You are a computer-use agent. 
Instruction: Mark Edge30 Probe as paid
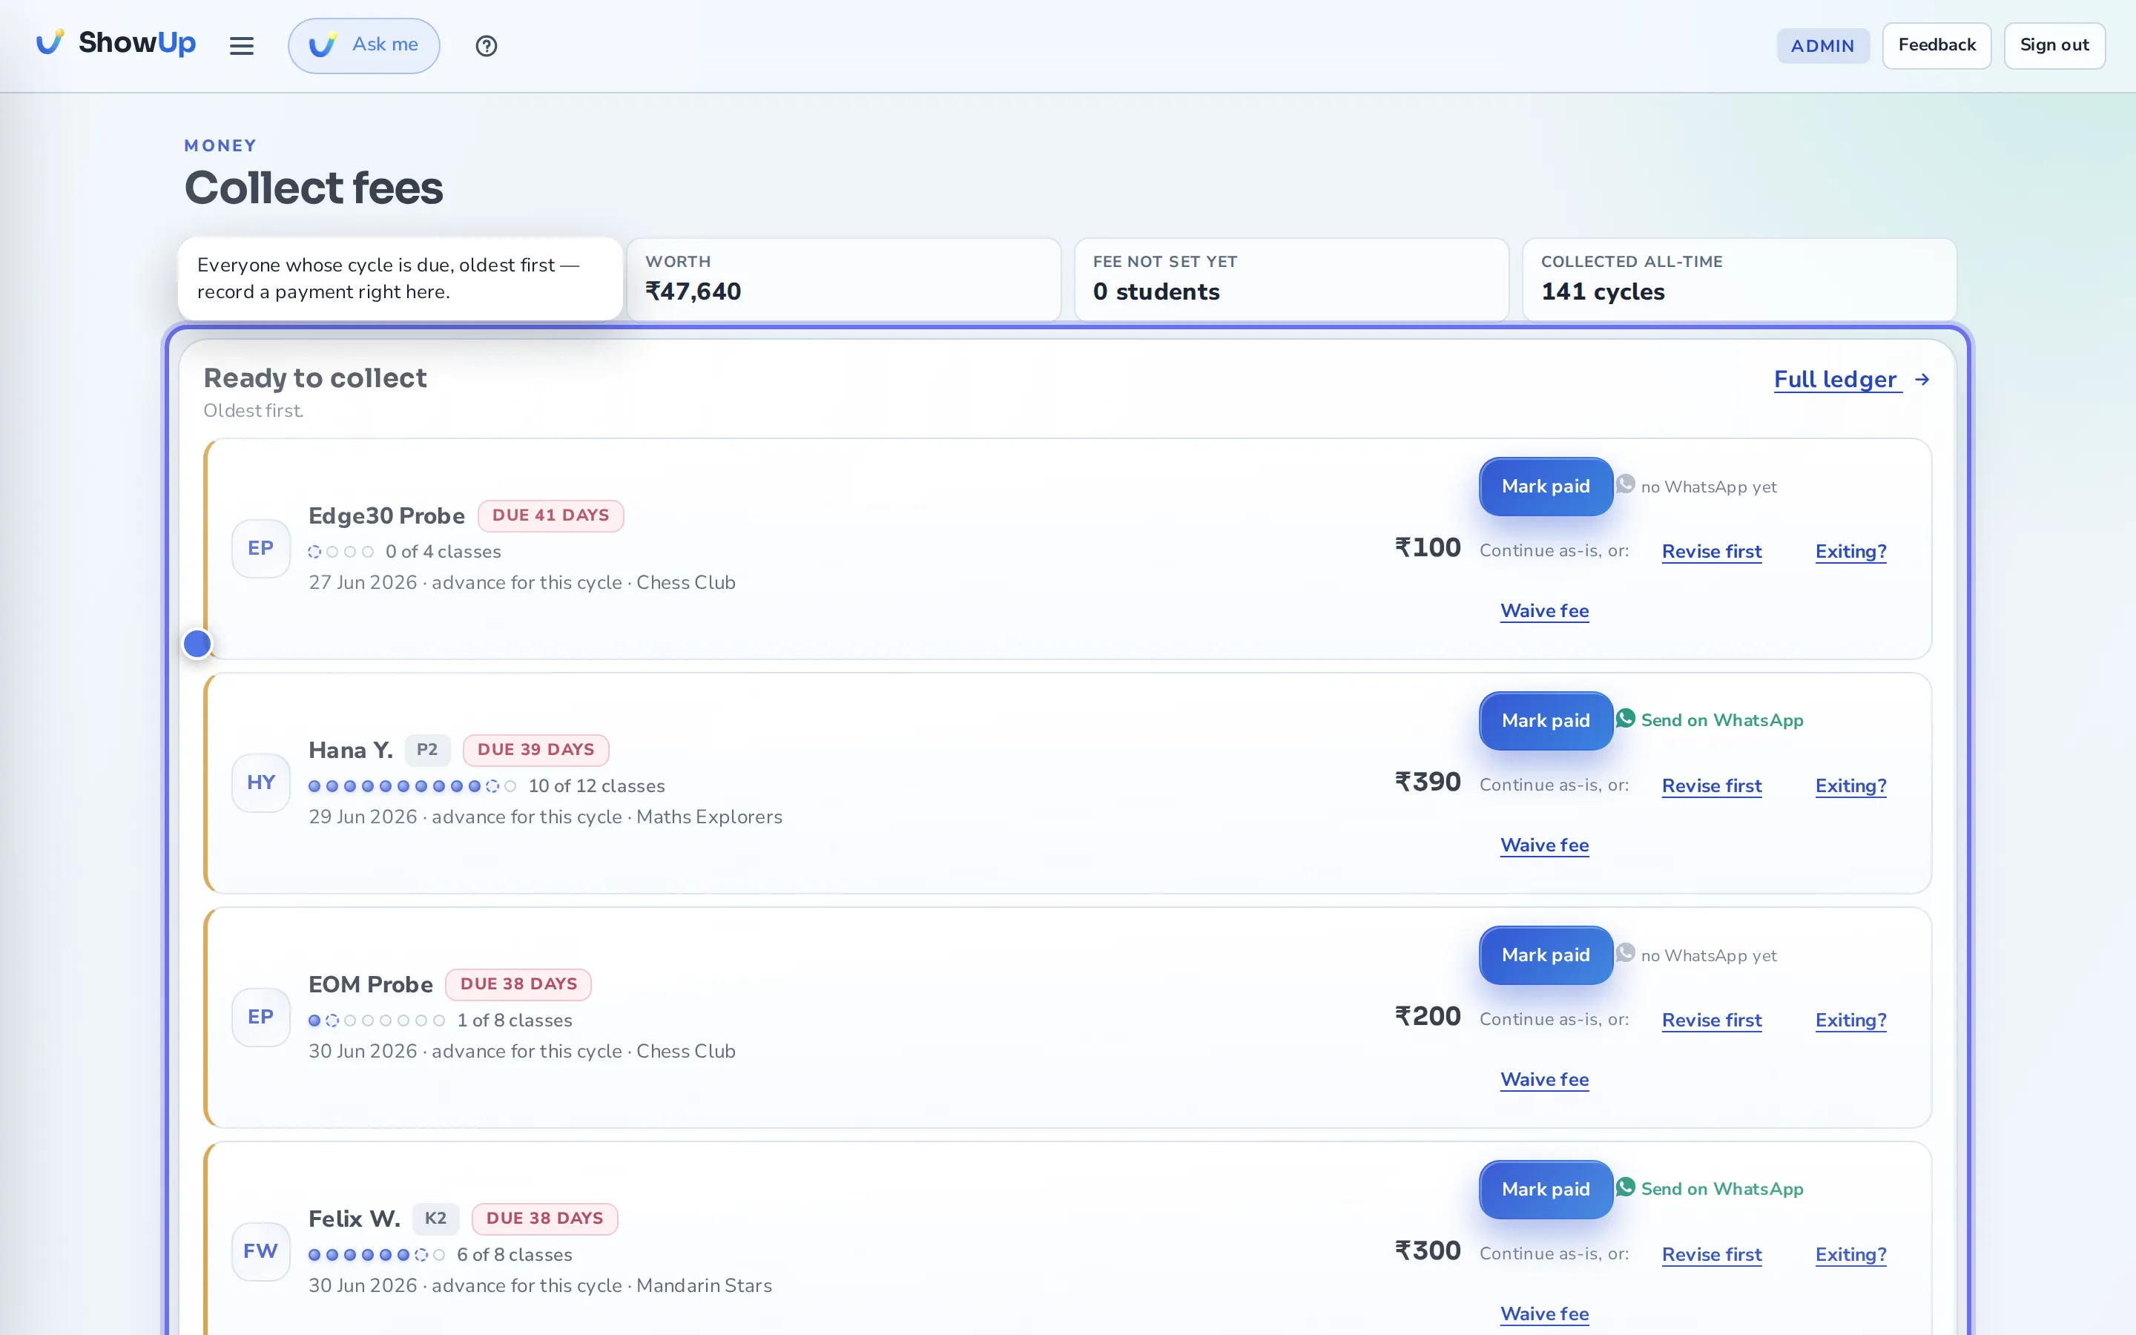[x=1546, y=487]
